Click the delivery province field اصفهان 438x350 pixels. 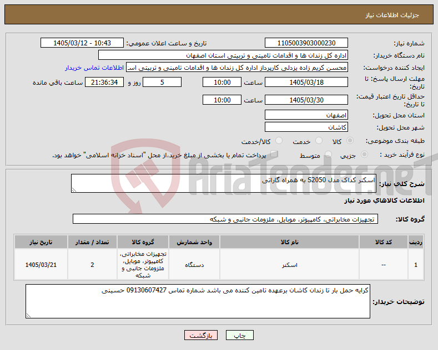[306, 115]
